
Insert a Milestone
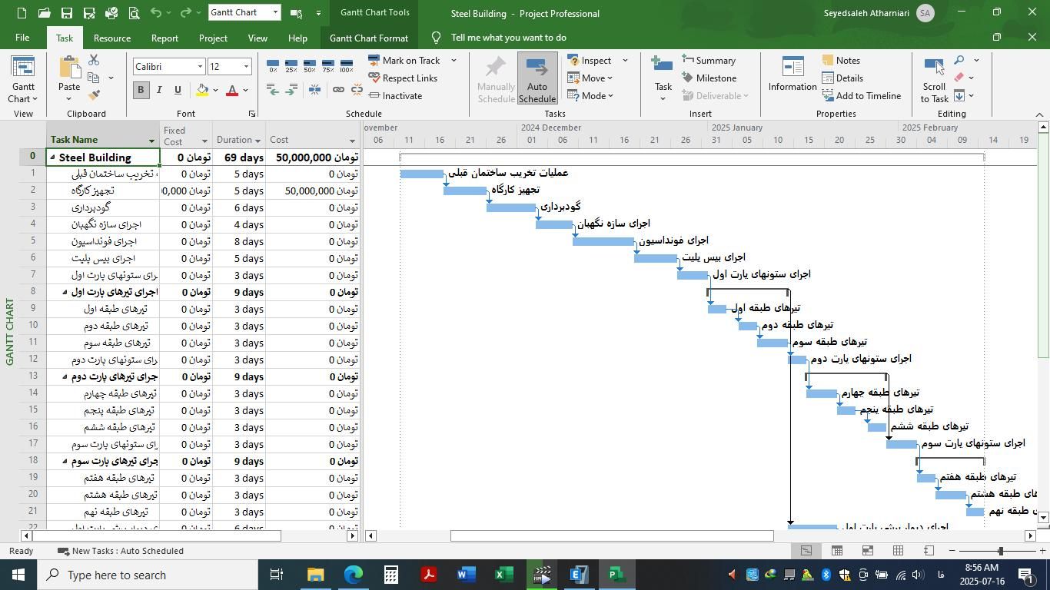708,78
